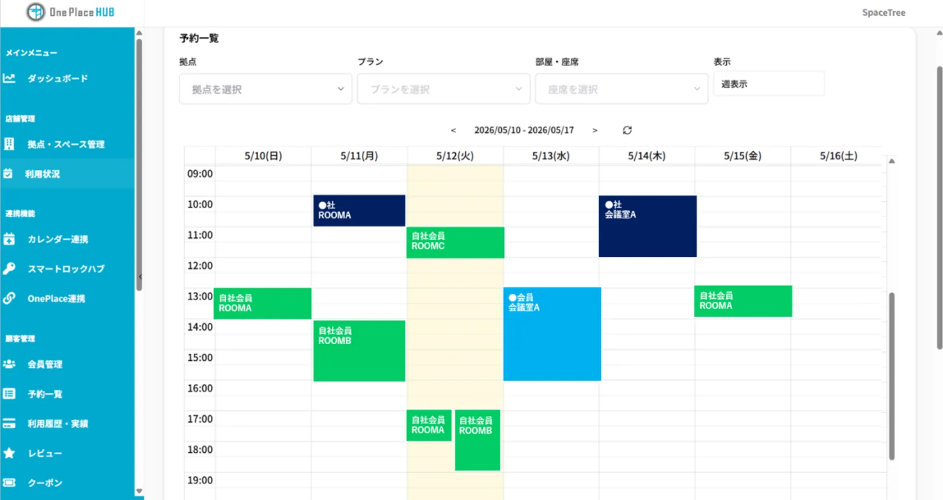Open the 5/10 自社会員 ROOMA reservation
The image size is (943, 500).
click(x=263, y=304)
